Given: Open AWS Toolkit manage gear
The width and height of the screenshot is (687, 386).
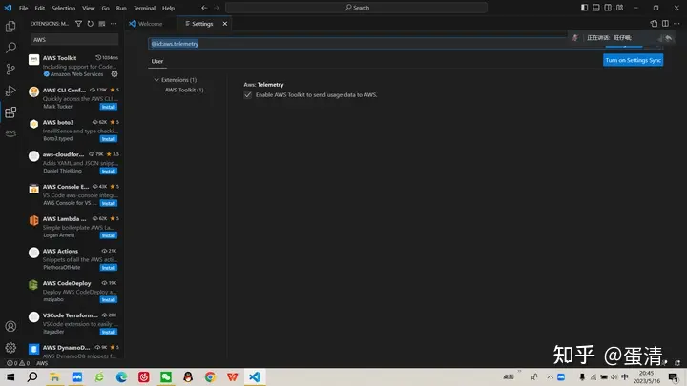Looking at the screenshot, I should click(114, 74).
